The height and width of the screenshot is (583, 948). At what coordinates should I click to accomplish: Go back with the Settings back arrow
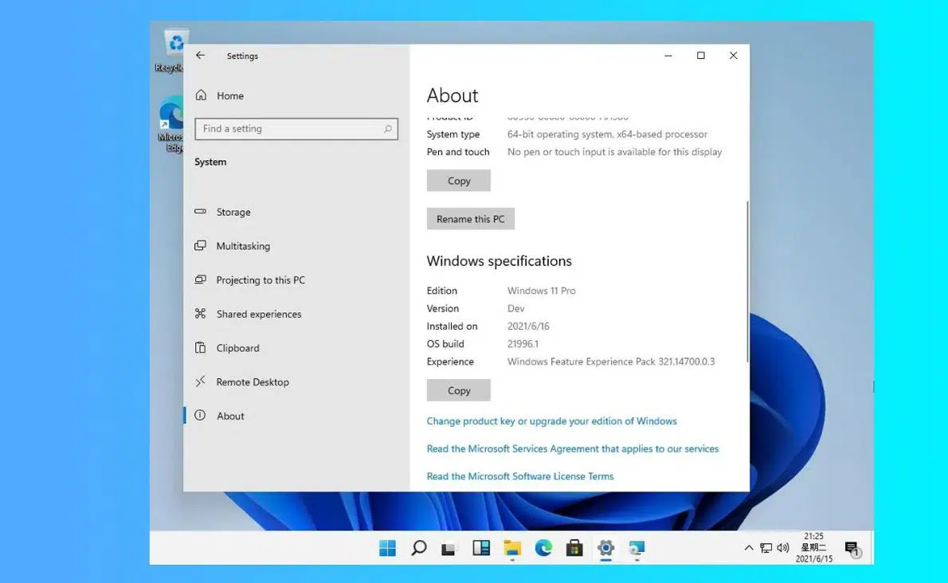(x=200, y=56)
